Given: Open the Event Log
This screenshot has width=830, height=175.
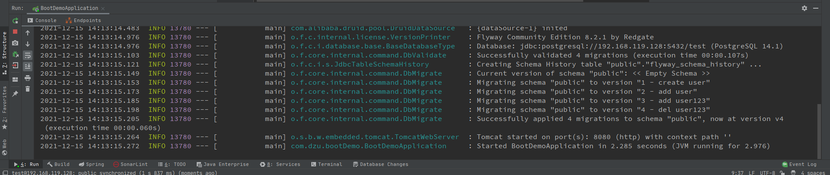Looking at the screenshot, I should [x=799, y=164].
